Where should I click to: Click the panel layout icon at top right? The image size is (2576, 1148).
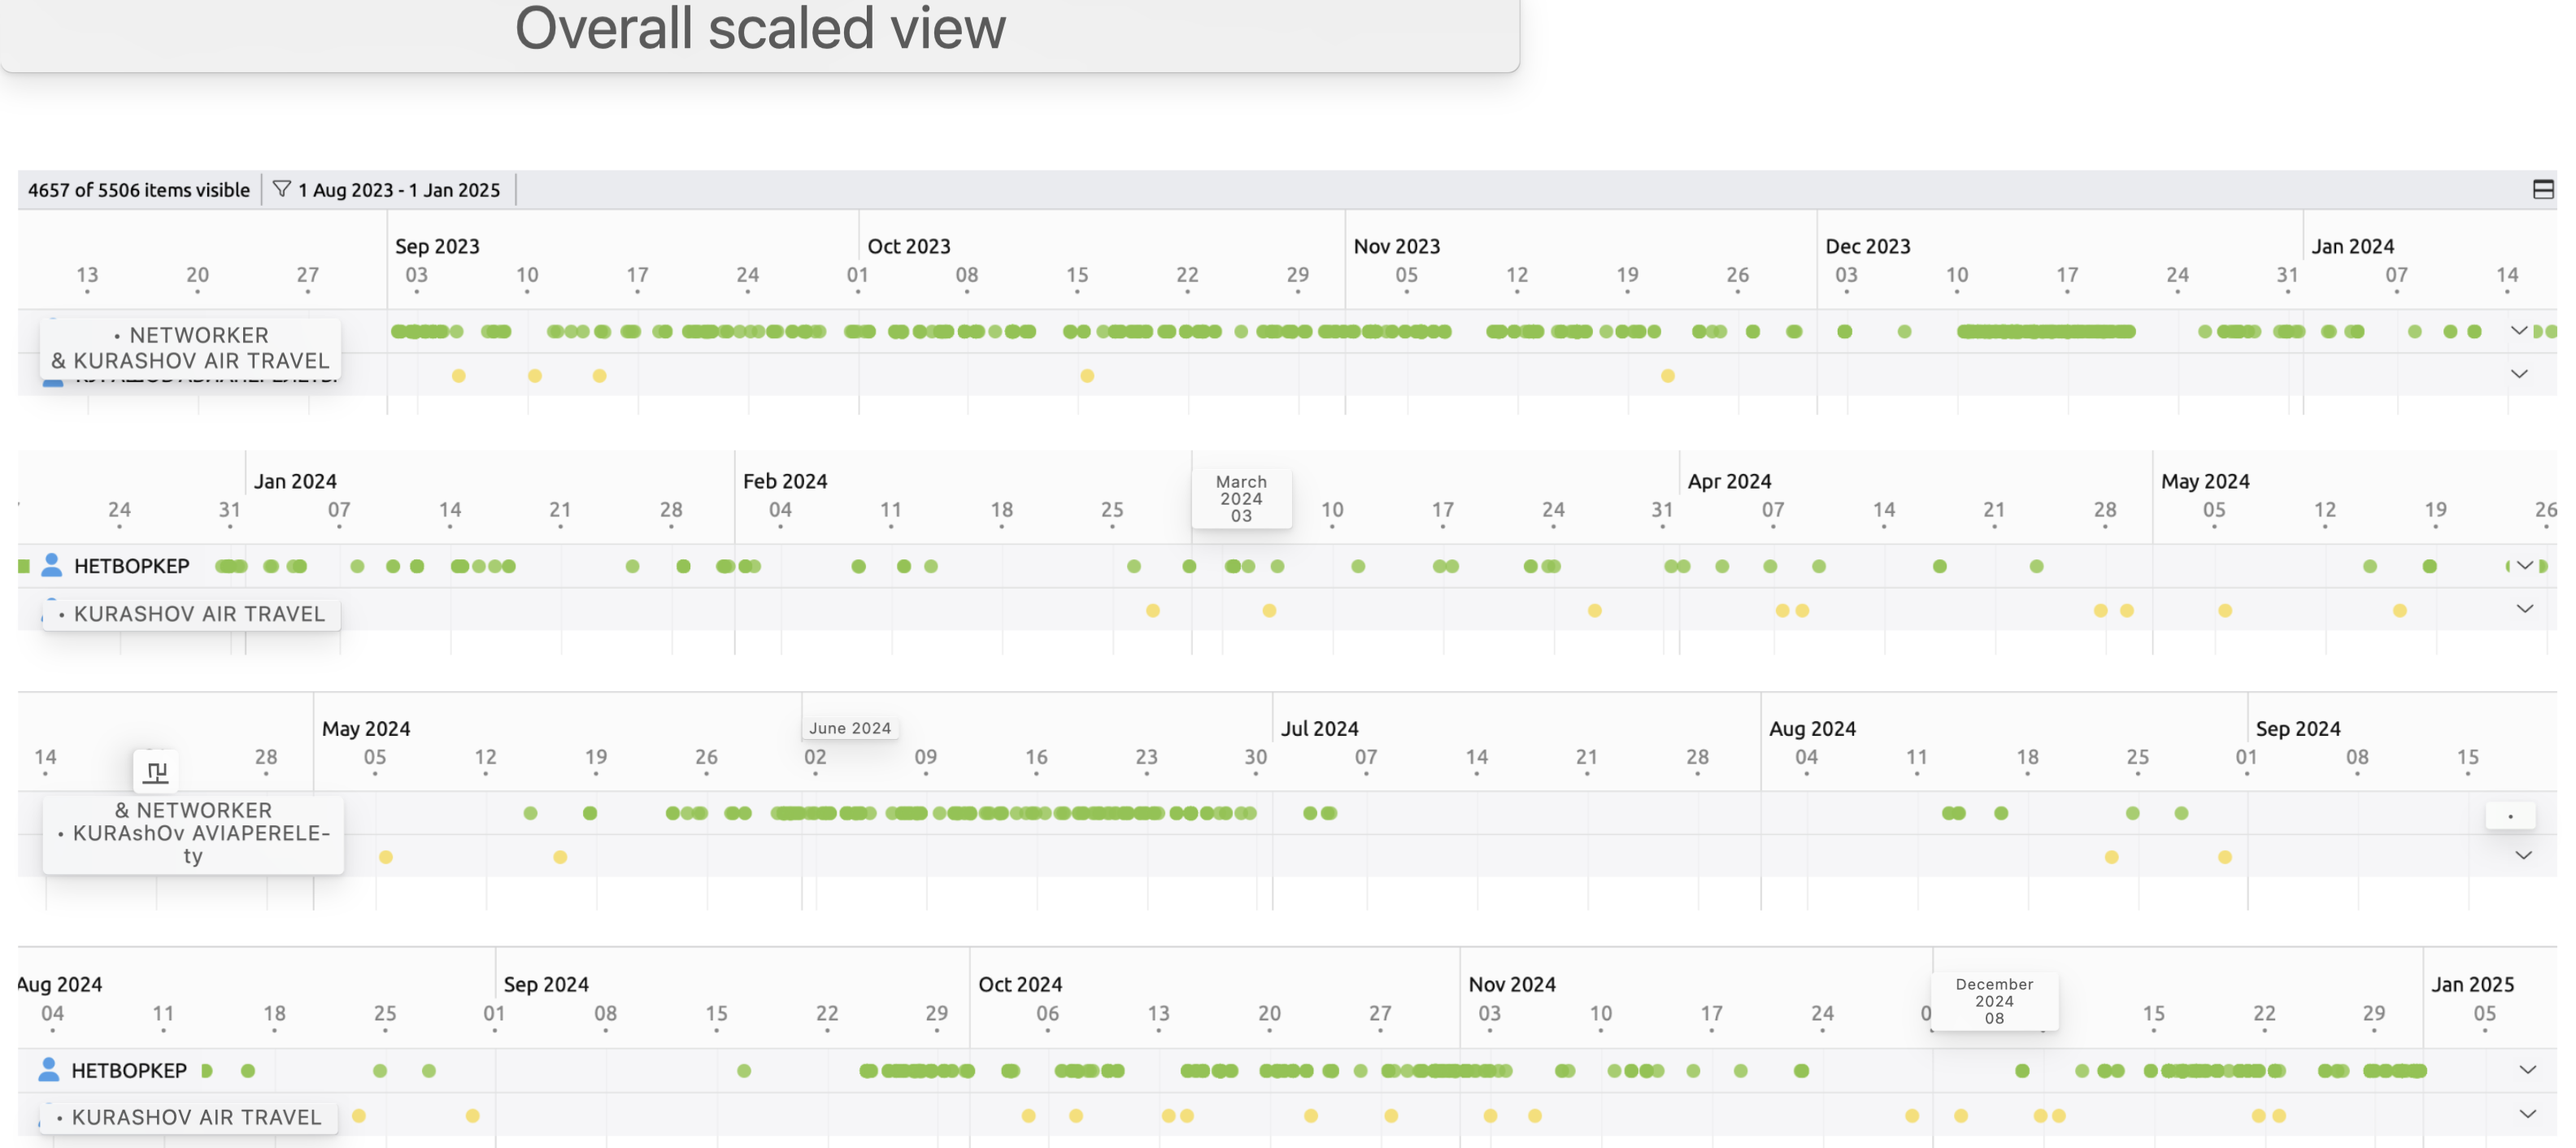(x=2543, y=189)
